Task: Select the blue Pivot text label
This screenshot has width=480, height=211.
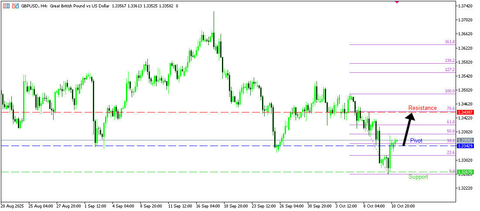Action: pyautogui.click(x=416, y=141)
